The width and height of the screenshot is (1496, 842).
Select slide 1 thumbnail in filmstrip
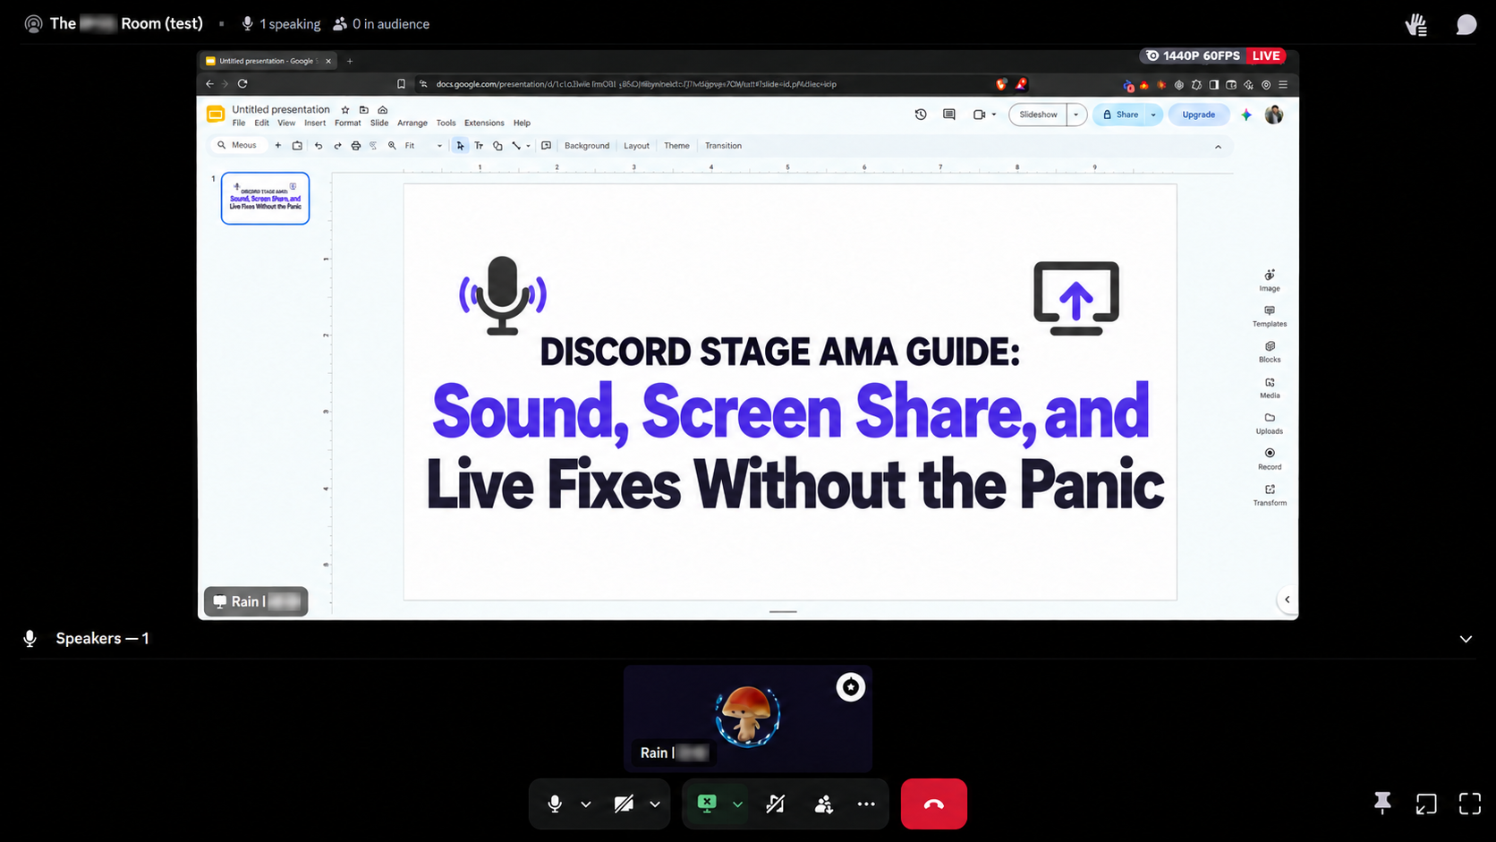click(x=265, y=198)
